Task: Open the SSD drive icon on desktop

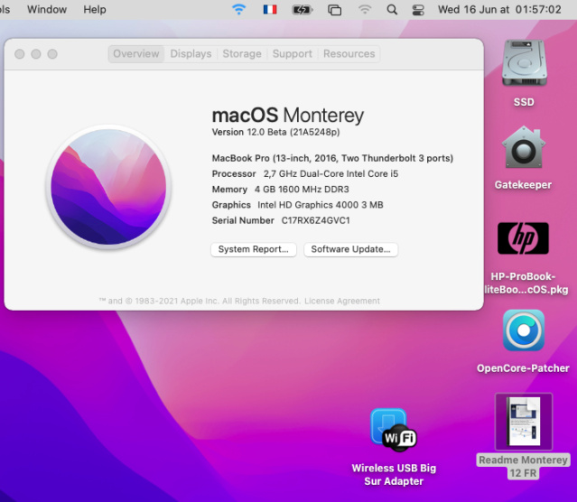Action: click(x=524, y=63)
